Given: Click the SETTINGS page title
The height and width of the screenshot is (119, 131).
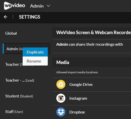Looking at the screenshot, I should pos(30,17).
